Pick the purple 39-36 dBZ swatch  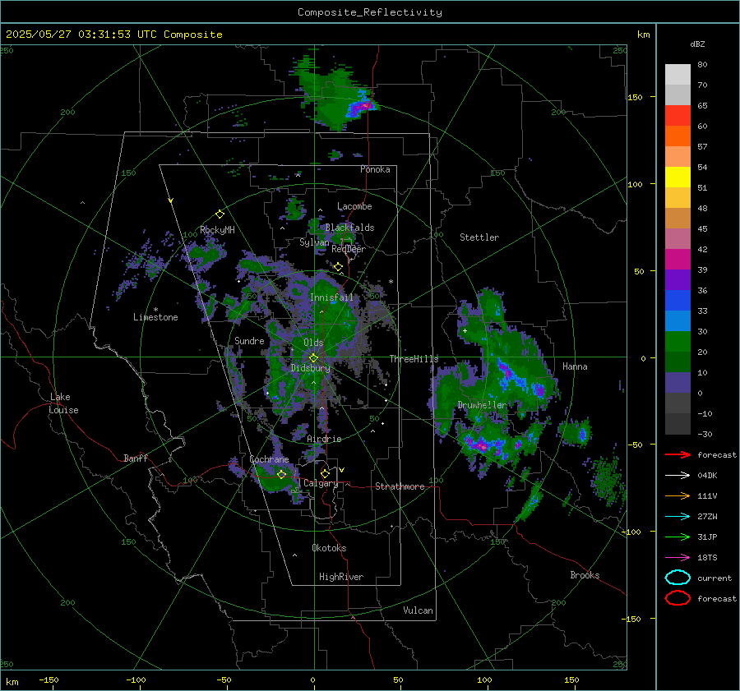pyautogui.click(x=678, y=280)
